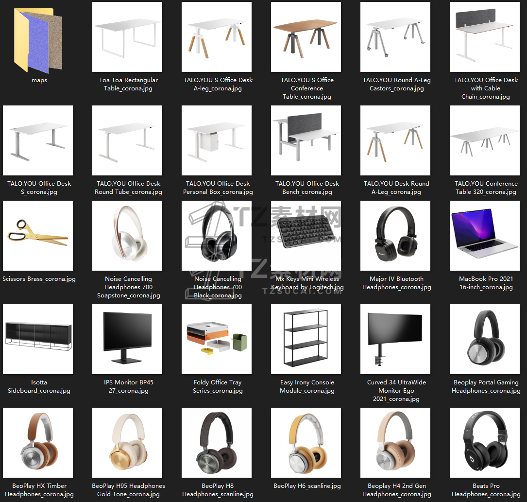Select the Isotta Sideboard thumbnail

tap(38, 339)
